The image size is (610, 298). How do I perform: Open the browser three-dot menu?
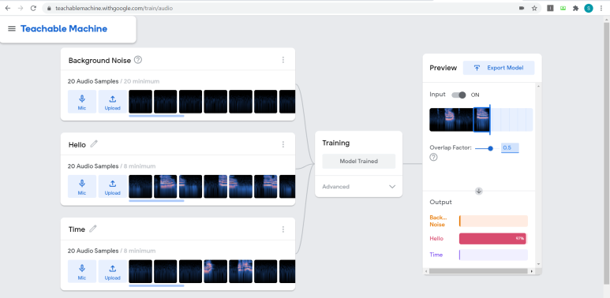(x=601, y=8)
